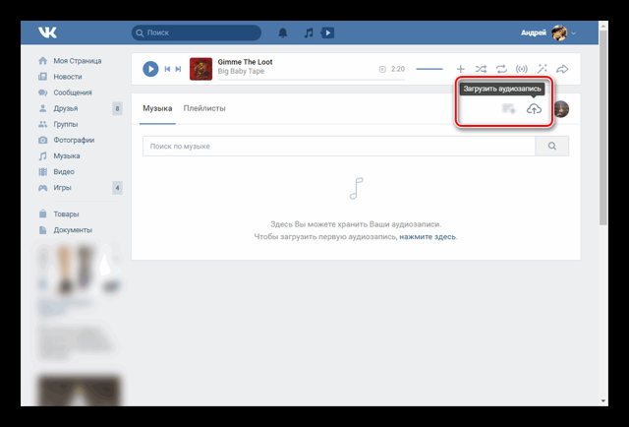
Task: Toggle broadcasting audio to status
Action: pyautogui.click(x=522, y=69)
